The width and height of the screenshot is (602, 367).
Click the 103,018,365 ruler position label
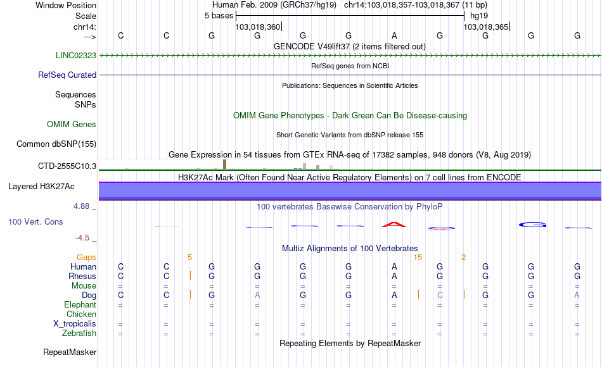tap(485, 27)
